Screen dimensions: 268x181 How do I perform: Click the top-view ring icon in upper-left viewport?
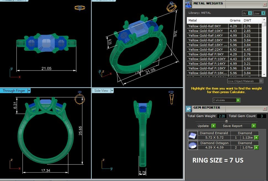coord(80,8)
